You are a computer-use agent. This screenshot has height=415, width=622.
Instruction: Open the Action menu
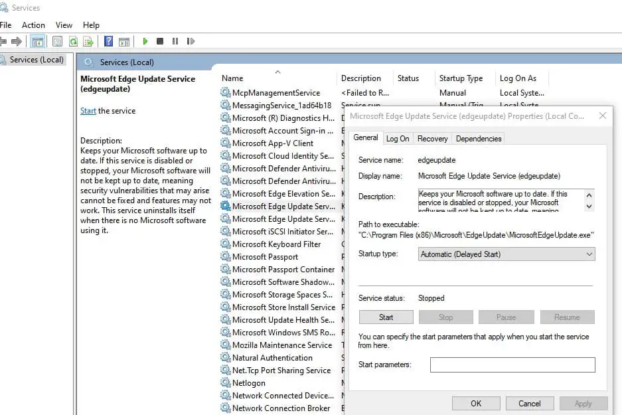[33, 25]
